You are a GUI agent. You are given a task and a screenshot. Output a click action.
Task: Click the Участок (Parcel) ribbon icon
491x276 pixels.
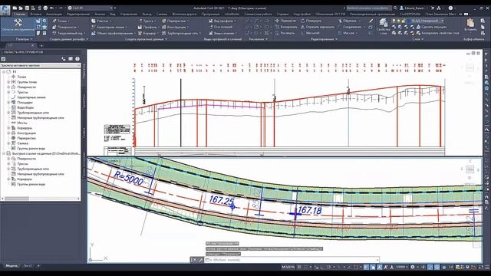click(x=94, y=21)
